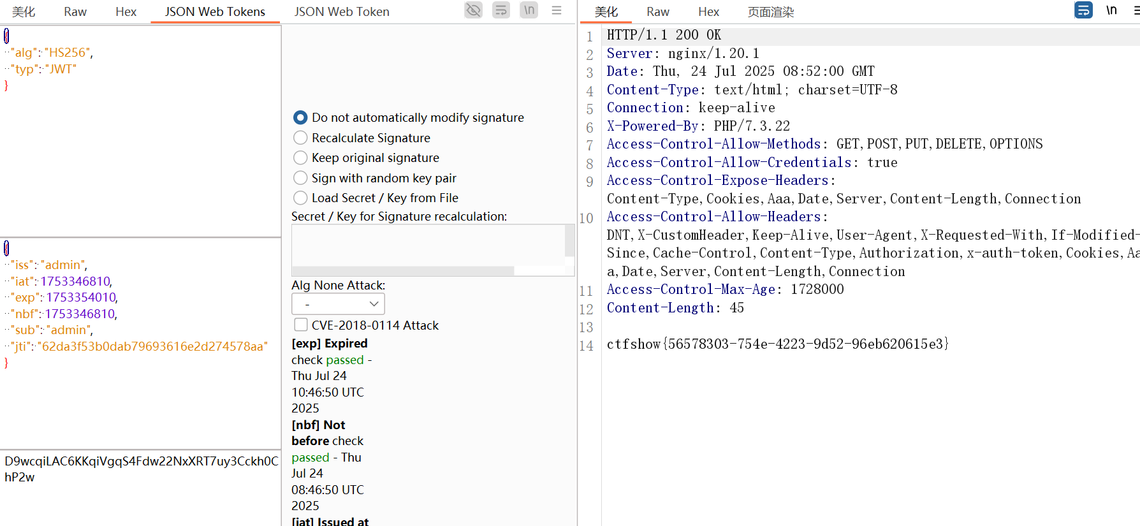Switch to 美化 tab in request panel

point(24,11)
